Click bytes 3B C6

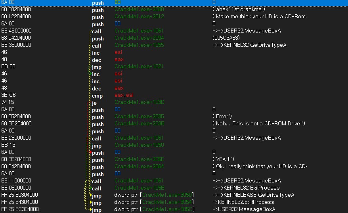pyautogui.click(x=8, y=95)
